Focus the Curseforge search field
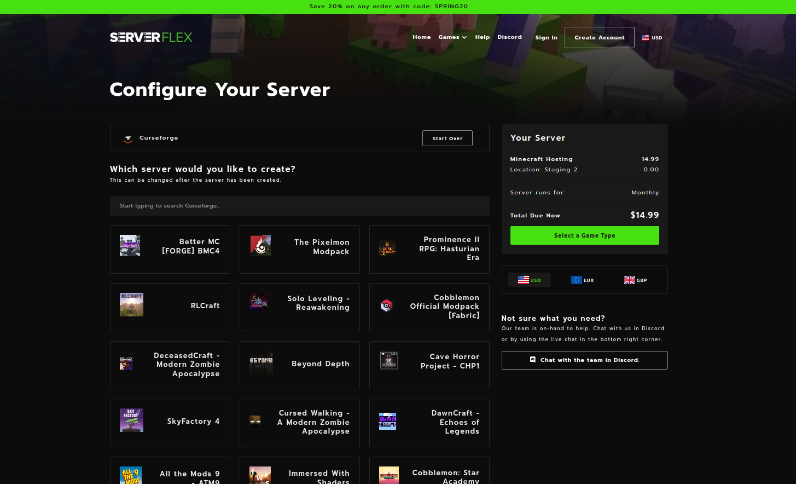 (x=300, y=206)
